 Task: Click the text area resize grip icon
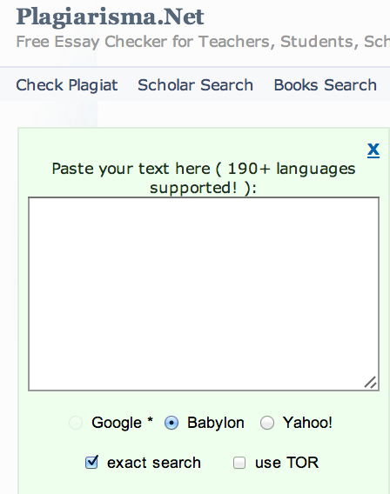point(370,382)
